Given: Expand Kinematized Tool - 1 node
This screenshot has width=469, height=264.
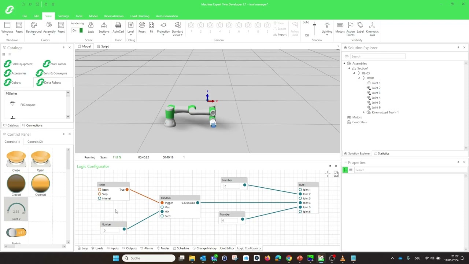Looking at the screenshot, I should [364, 112].
